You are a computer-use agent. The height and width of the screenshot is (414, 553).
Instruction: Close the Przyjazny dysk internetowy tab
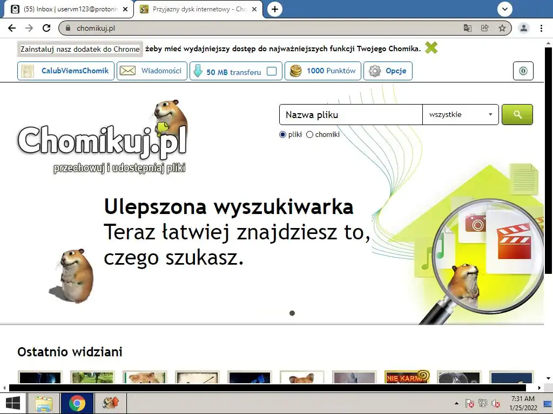click(x=254, y=9)
